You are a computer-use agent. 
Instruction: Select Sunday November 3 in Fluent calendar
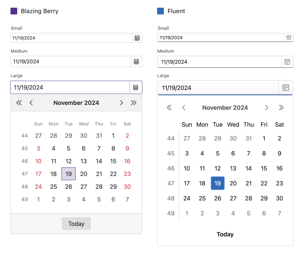(x=187, y=153)
